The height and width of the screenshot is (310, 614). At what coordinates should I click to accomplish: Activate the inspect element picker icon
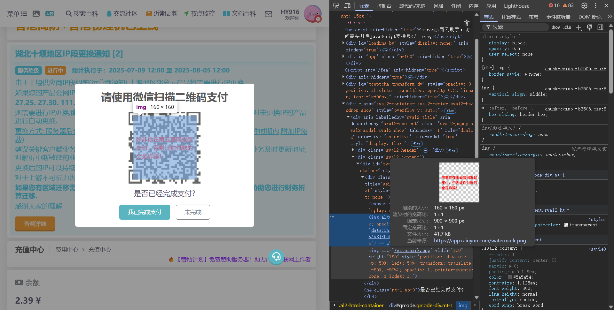pos(336,6)
